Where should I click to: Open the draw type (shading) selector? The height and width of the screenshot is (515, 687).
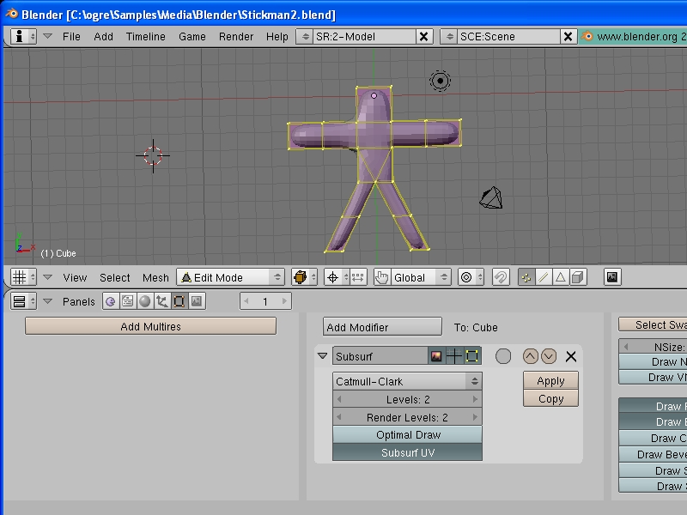pyautogui.click(x=304, y=277)
